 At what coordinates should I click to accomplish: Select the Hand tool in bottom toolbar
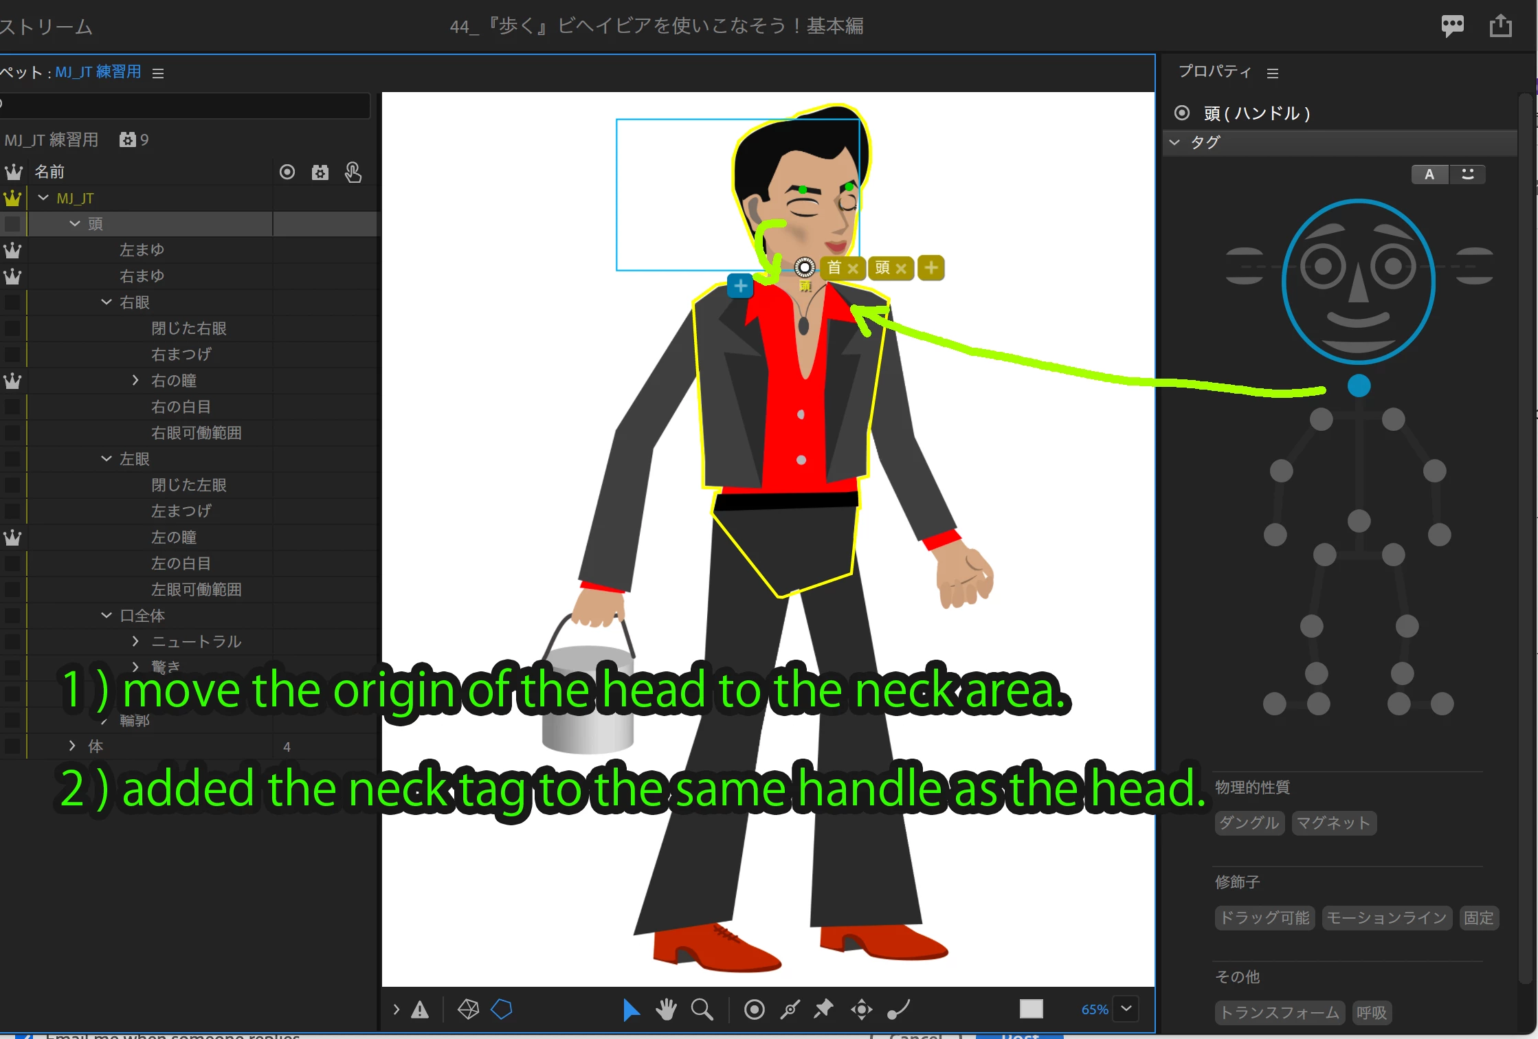(665, 1009)
